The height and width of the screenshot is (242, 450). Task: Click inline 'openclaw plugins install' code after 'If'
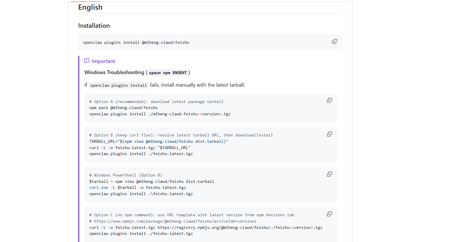(x=118, y=85)
